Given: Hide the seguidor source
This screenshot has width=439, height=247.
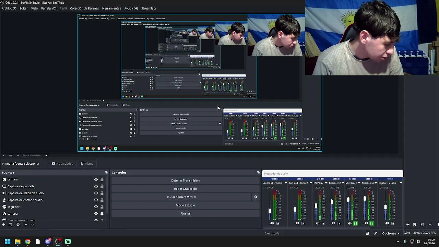Looking at the screenshot, I should [x=96, y=207].
